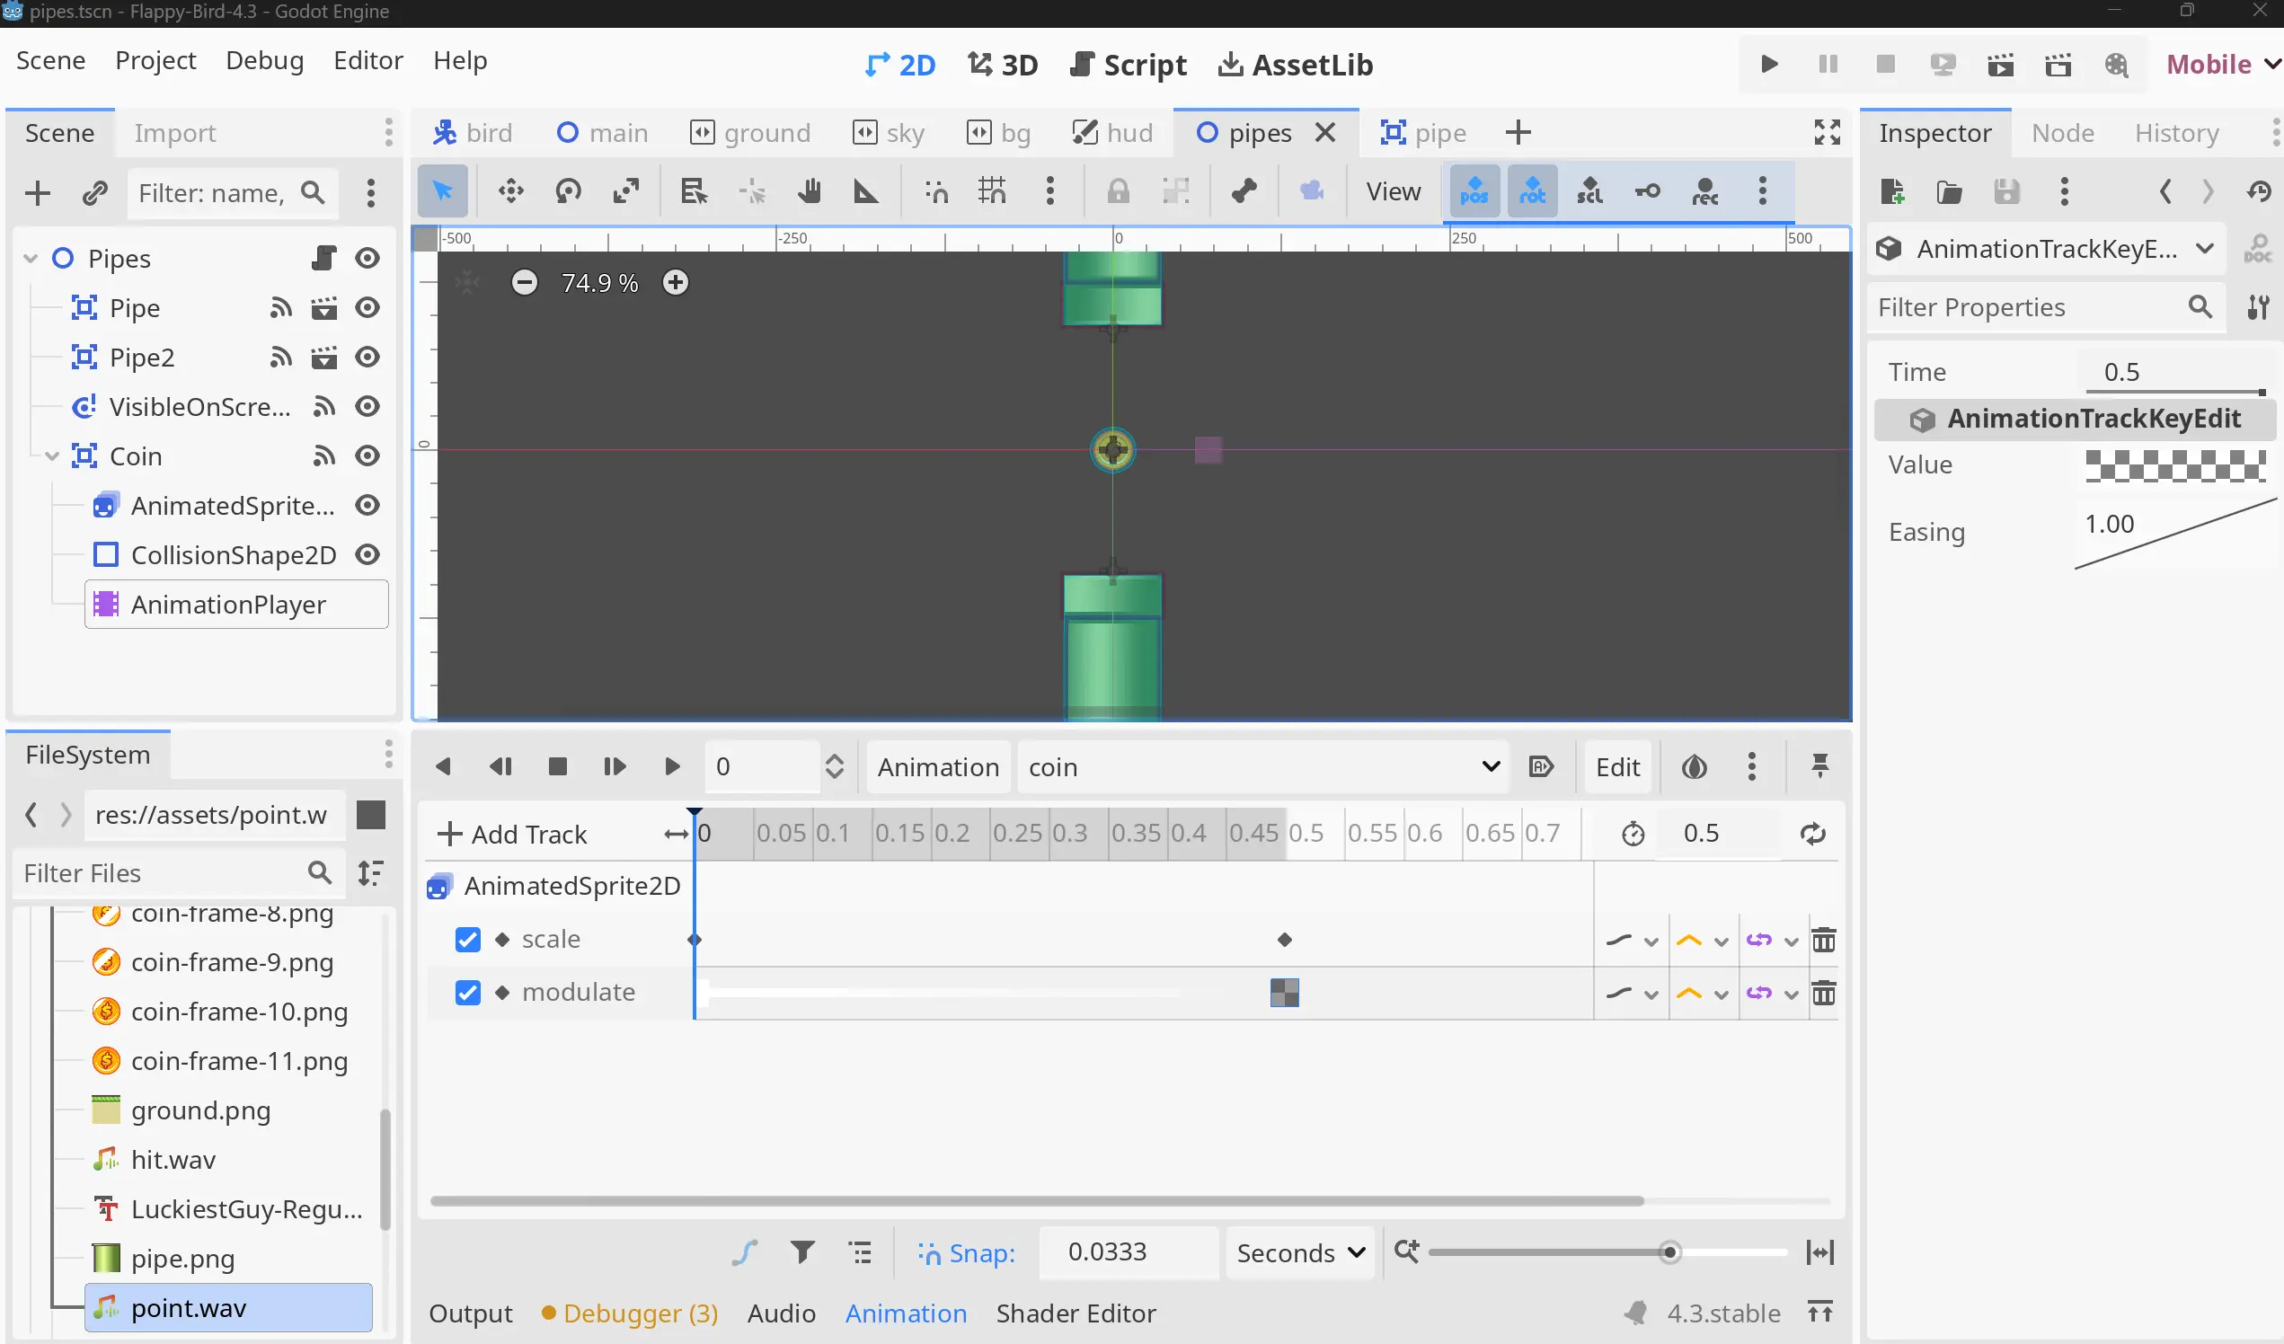Collapse the Pipes root node

(x=31, y=258)
